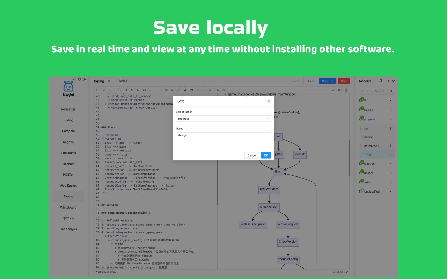The image size is (447, 279).
Task: Click the search magnifier in Document Search
Action: tap(391, 91)
